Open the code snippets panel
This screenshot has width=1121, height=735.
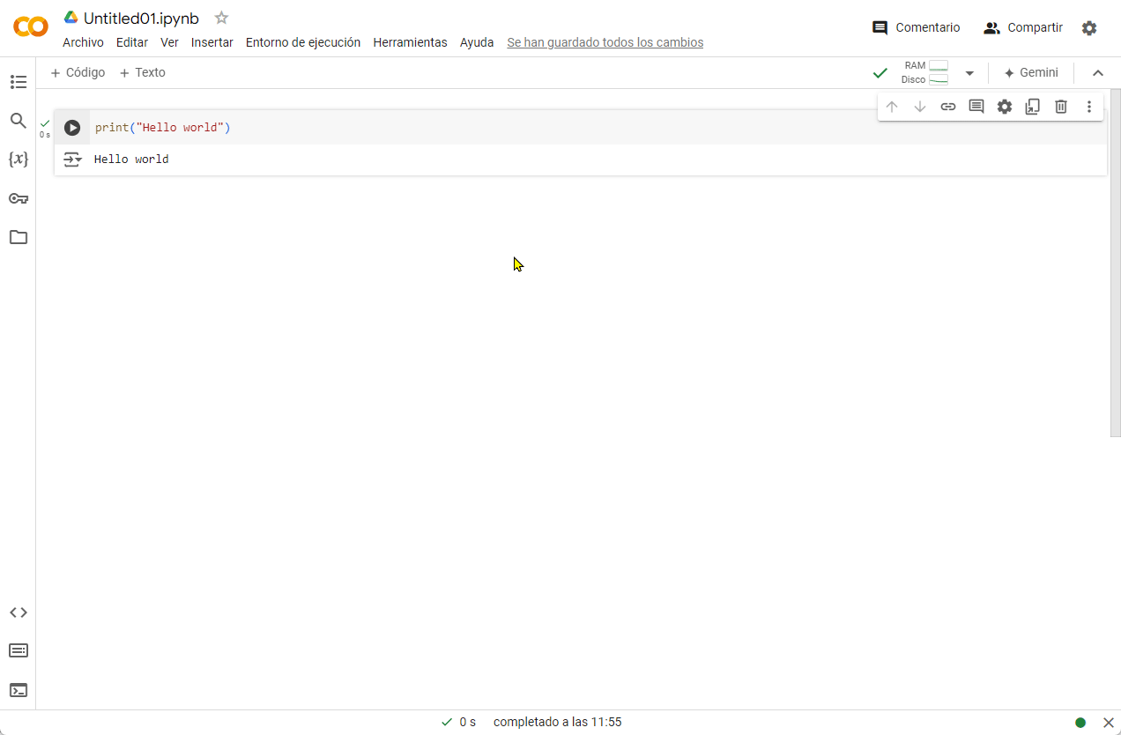[19, 612]
